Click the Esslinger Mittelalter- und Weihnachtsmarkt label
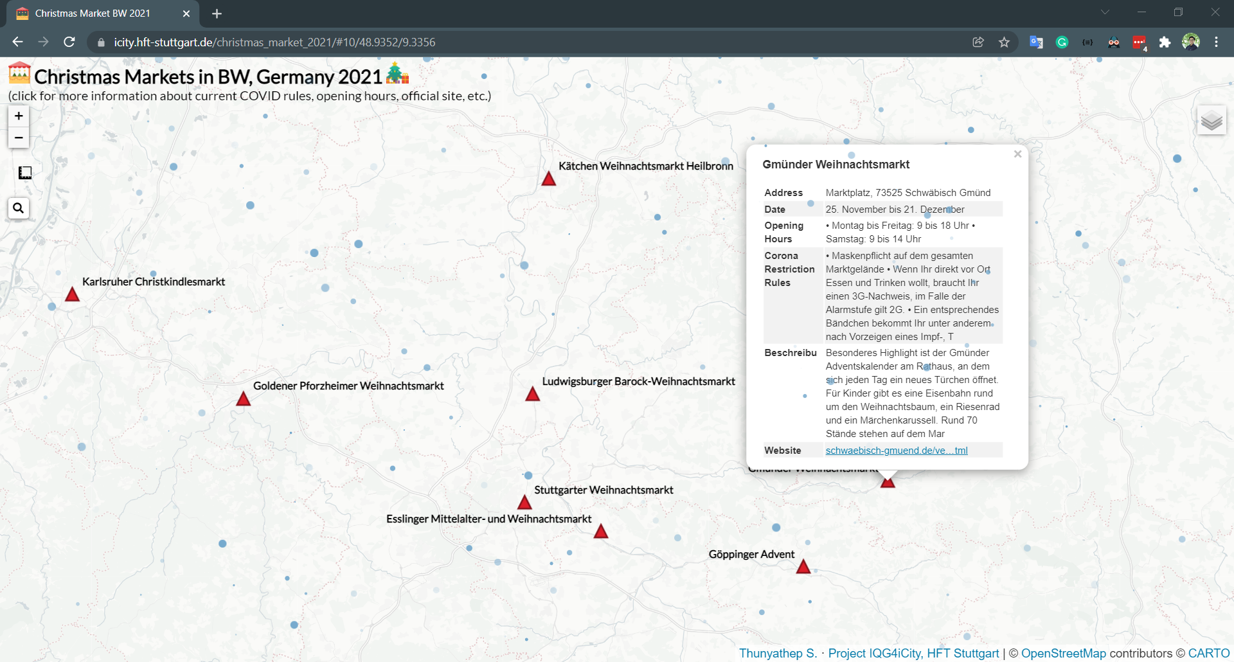 488,519
